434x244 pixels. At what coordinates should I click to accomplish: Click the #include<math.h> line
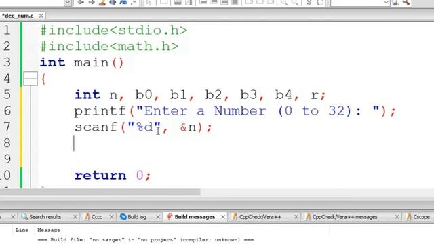point(109,46)
